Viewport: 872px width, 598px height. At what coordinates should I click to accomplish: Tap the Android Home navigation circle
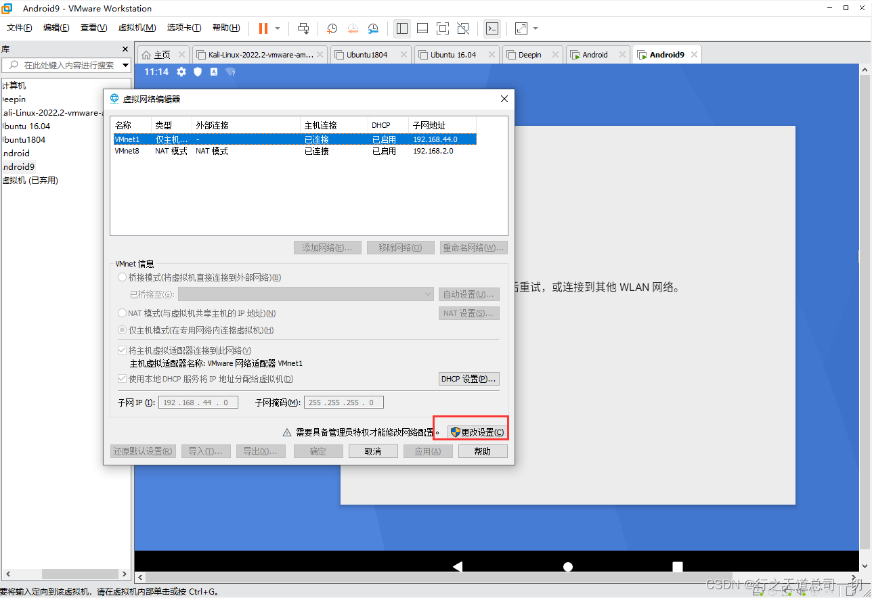pos(568,566)
